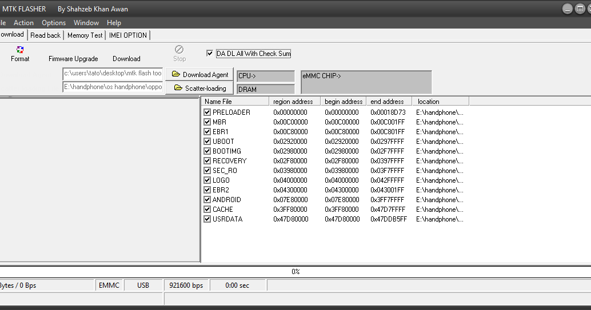The image size is (591, 310).
Task: Select end address 0x3FF7FFFF of ANDROID
Action: tap(387, 200)
